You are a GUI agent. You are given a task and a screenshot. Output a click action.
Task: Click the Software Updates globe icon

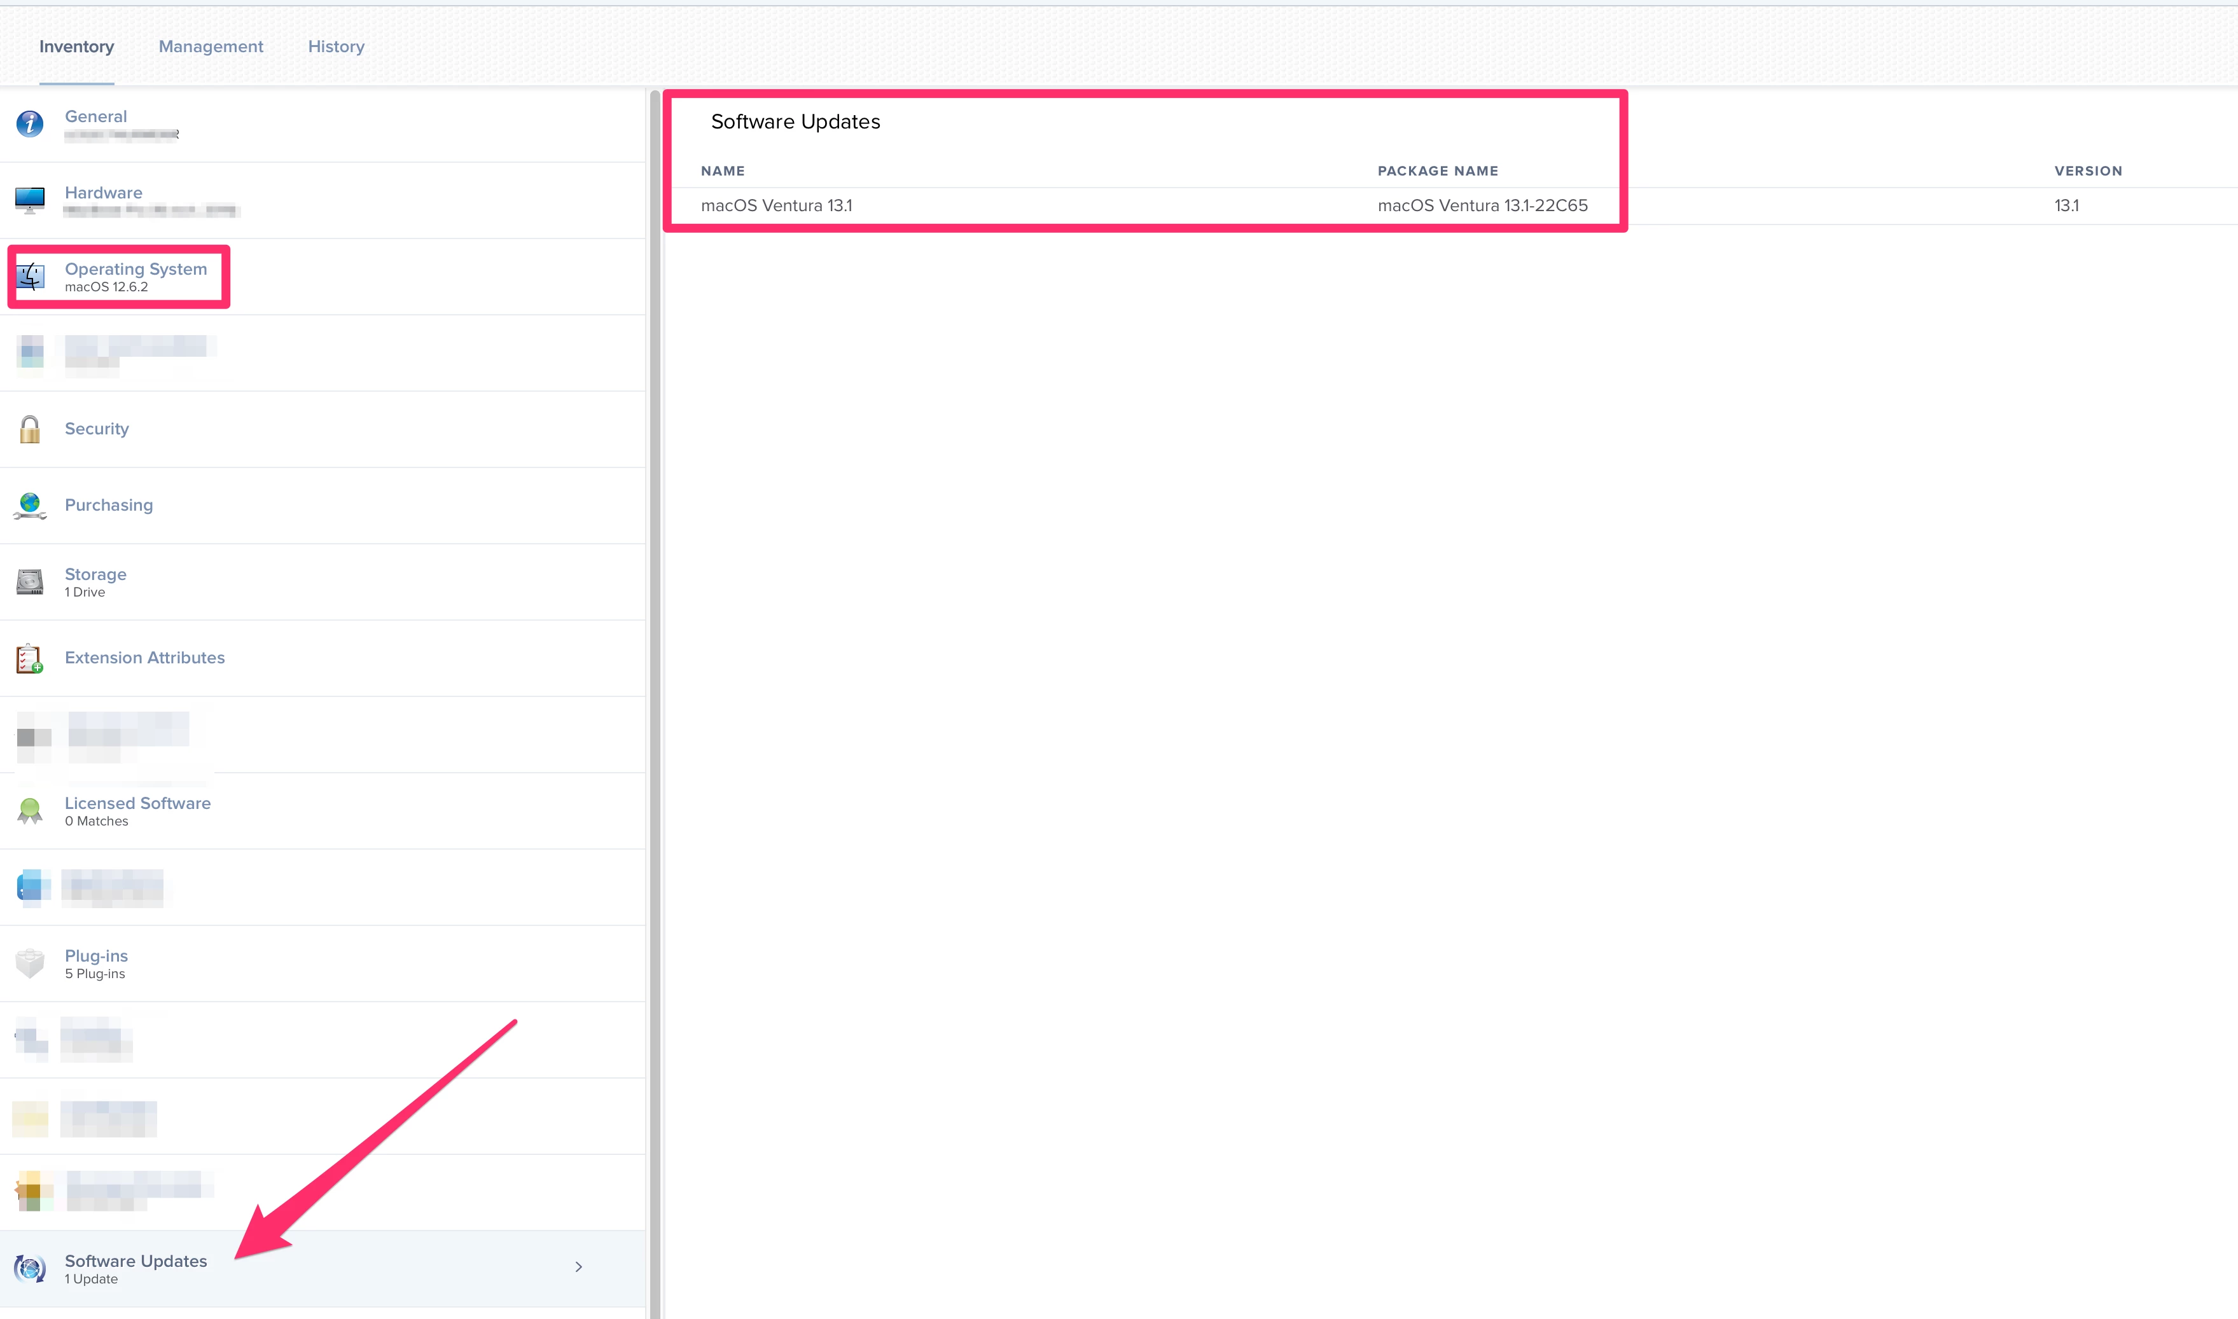[31, 1268]
